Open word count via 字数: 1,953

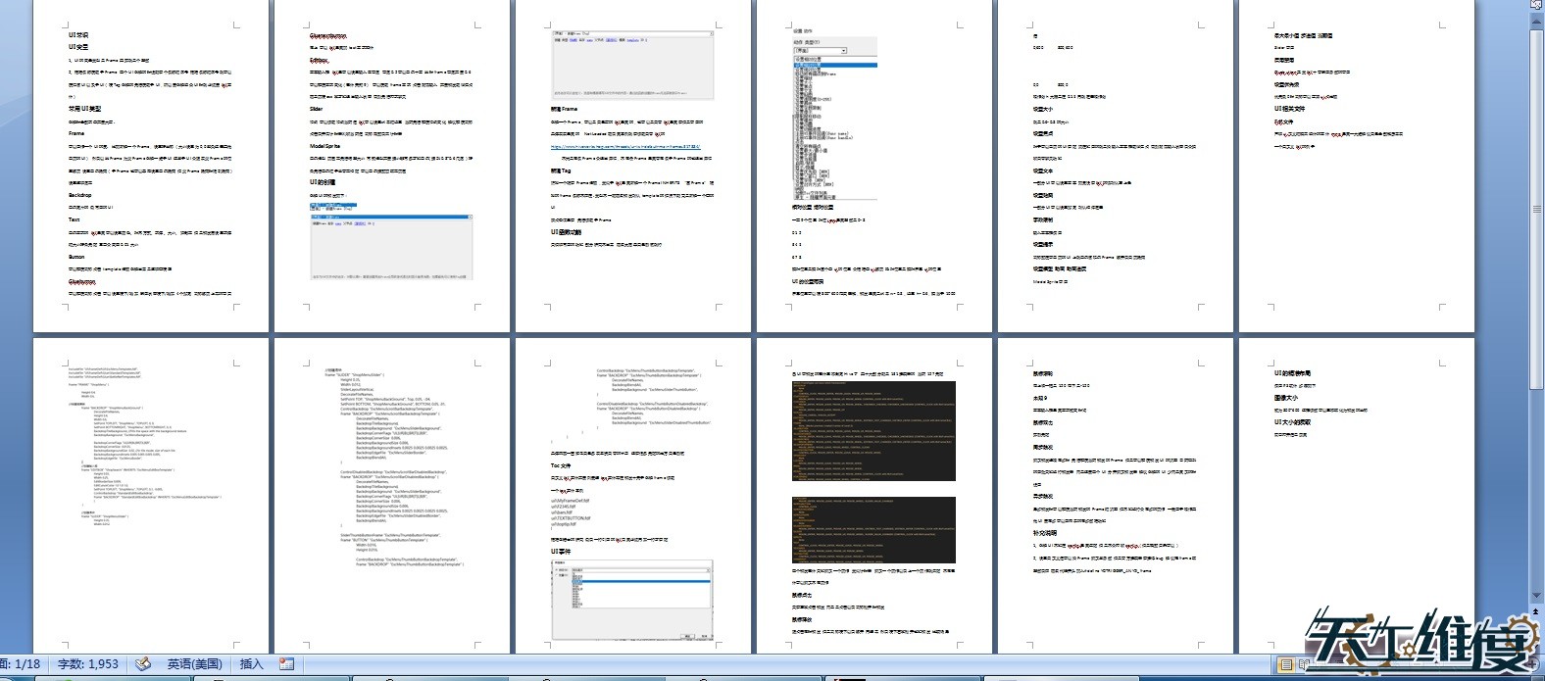coord(88,664)
